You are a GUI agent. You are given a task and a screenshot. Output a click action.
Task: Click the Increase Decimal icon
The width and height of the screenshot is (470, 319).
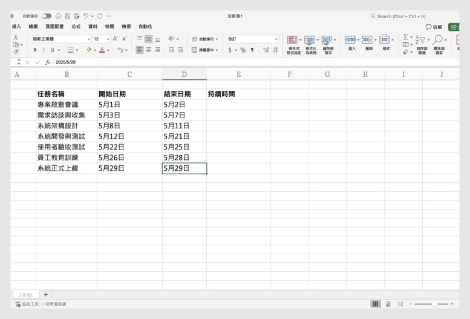(x=266, y=50)
